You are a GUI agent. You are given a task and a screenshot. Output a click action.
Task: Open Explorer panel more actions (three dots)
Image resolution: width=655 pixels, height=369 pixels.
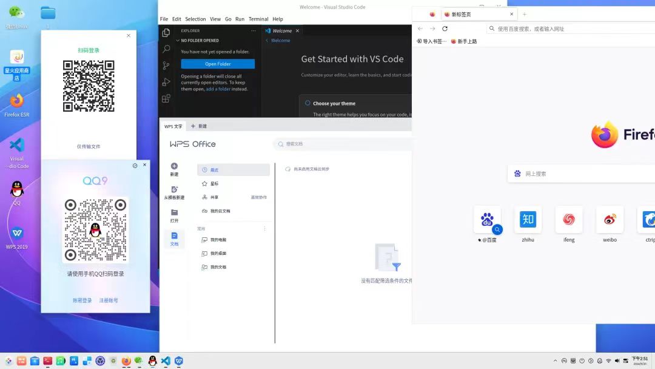(253, 31)
